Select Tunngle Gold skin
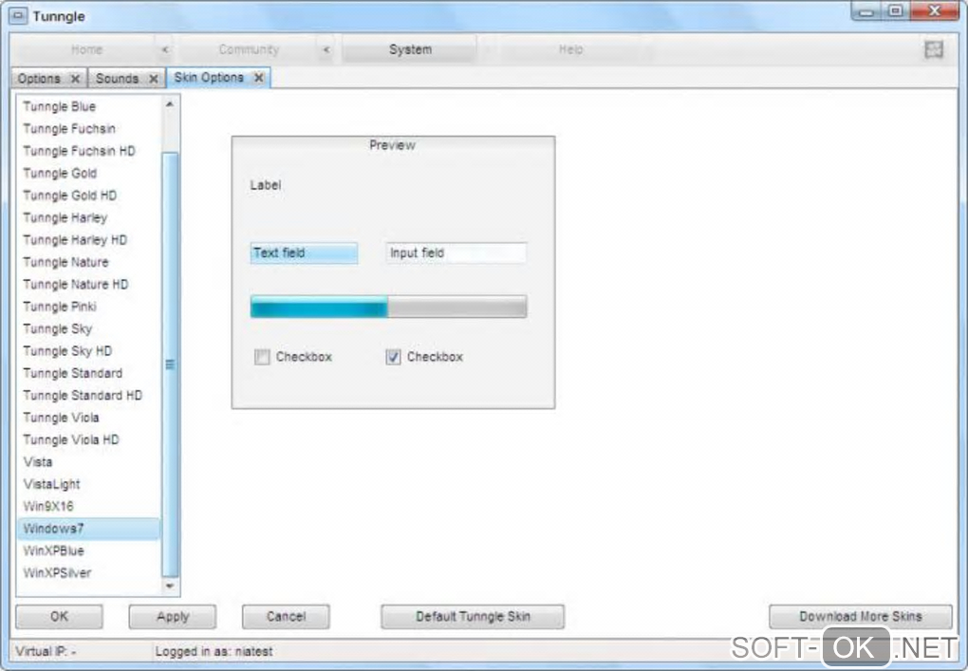 88,173
